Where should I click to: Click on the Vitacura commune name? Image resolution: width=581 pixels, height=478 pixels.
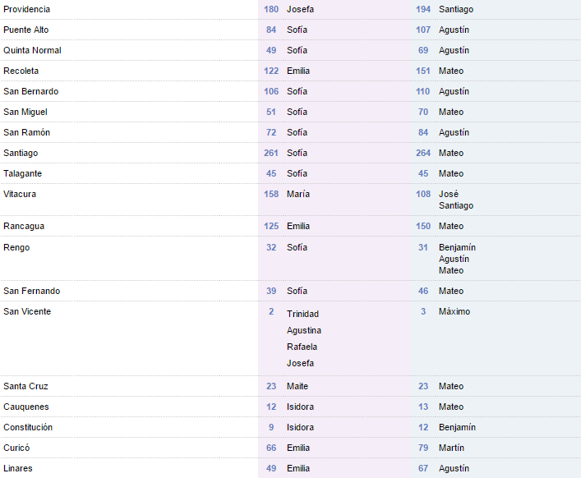[x=20, y=194]
